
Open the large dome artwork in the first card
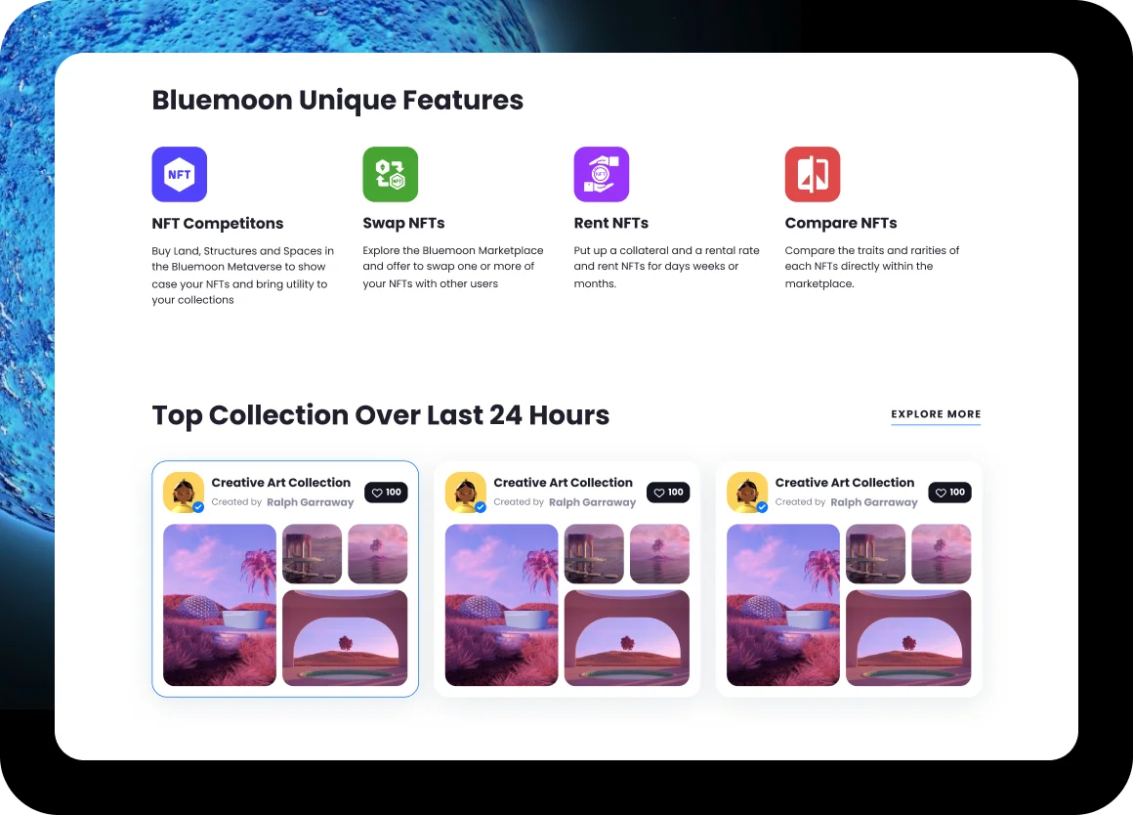[x=220, y=605]
